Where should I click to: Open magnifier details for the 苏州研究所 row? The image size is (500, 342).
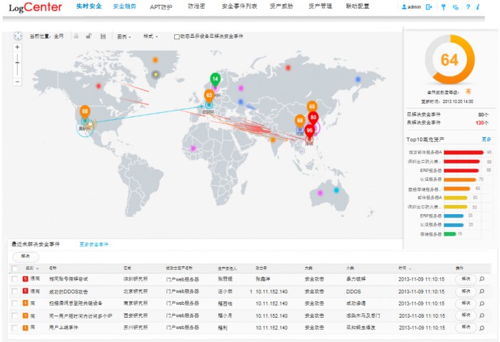click(x=482, y=328)
